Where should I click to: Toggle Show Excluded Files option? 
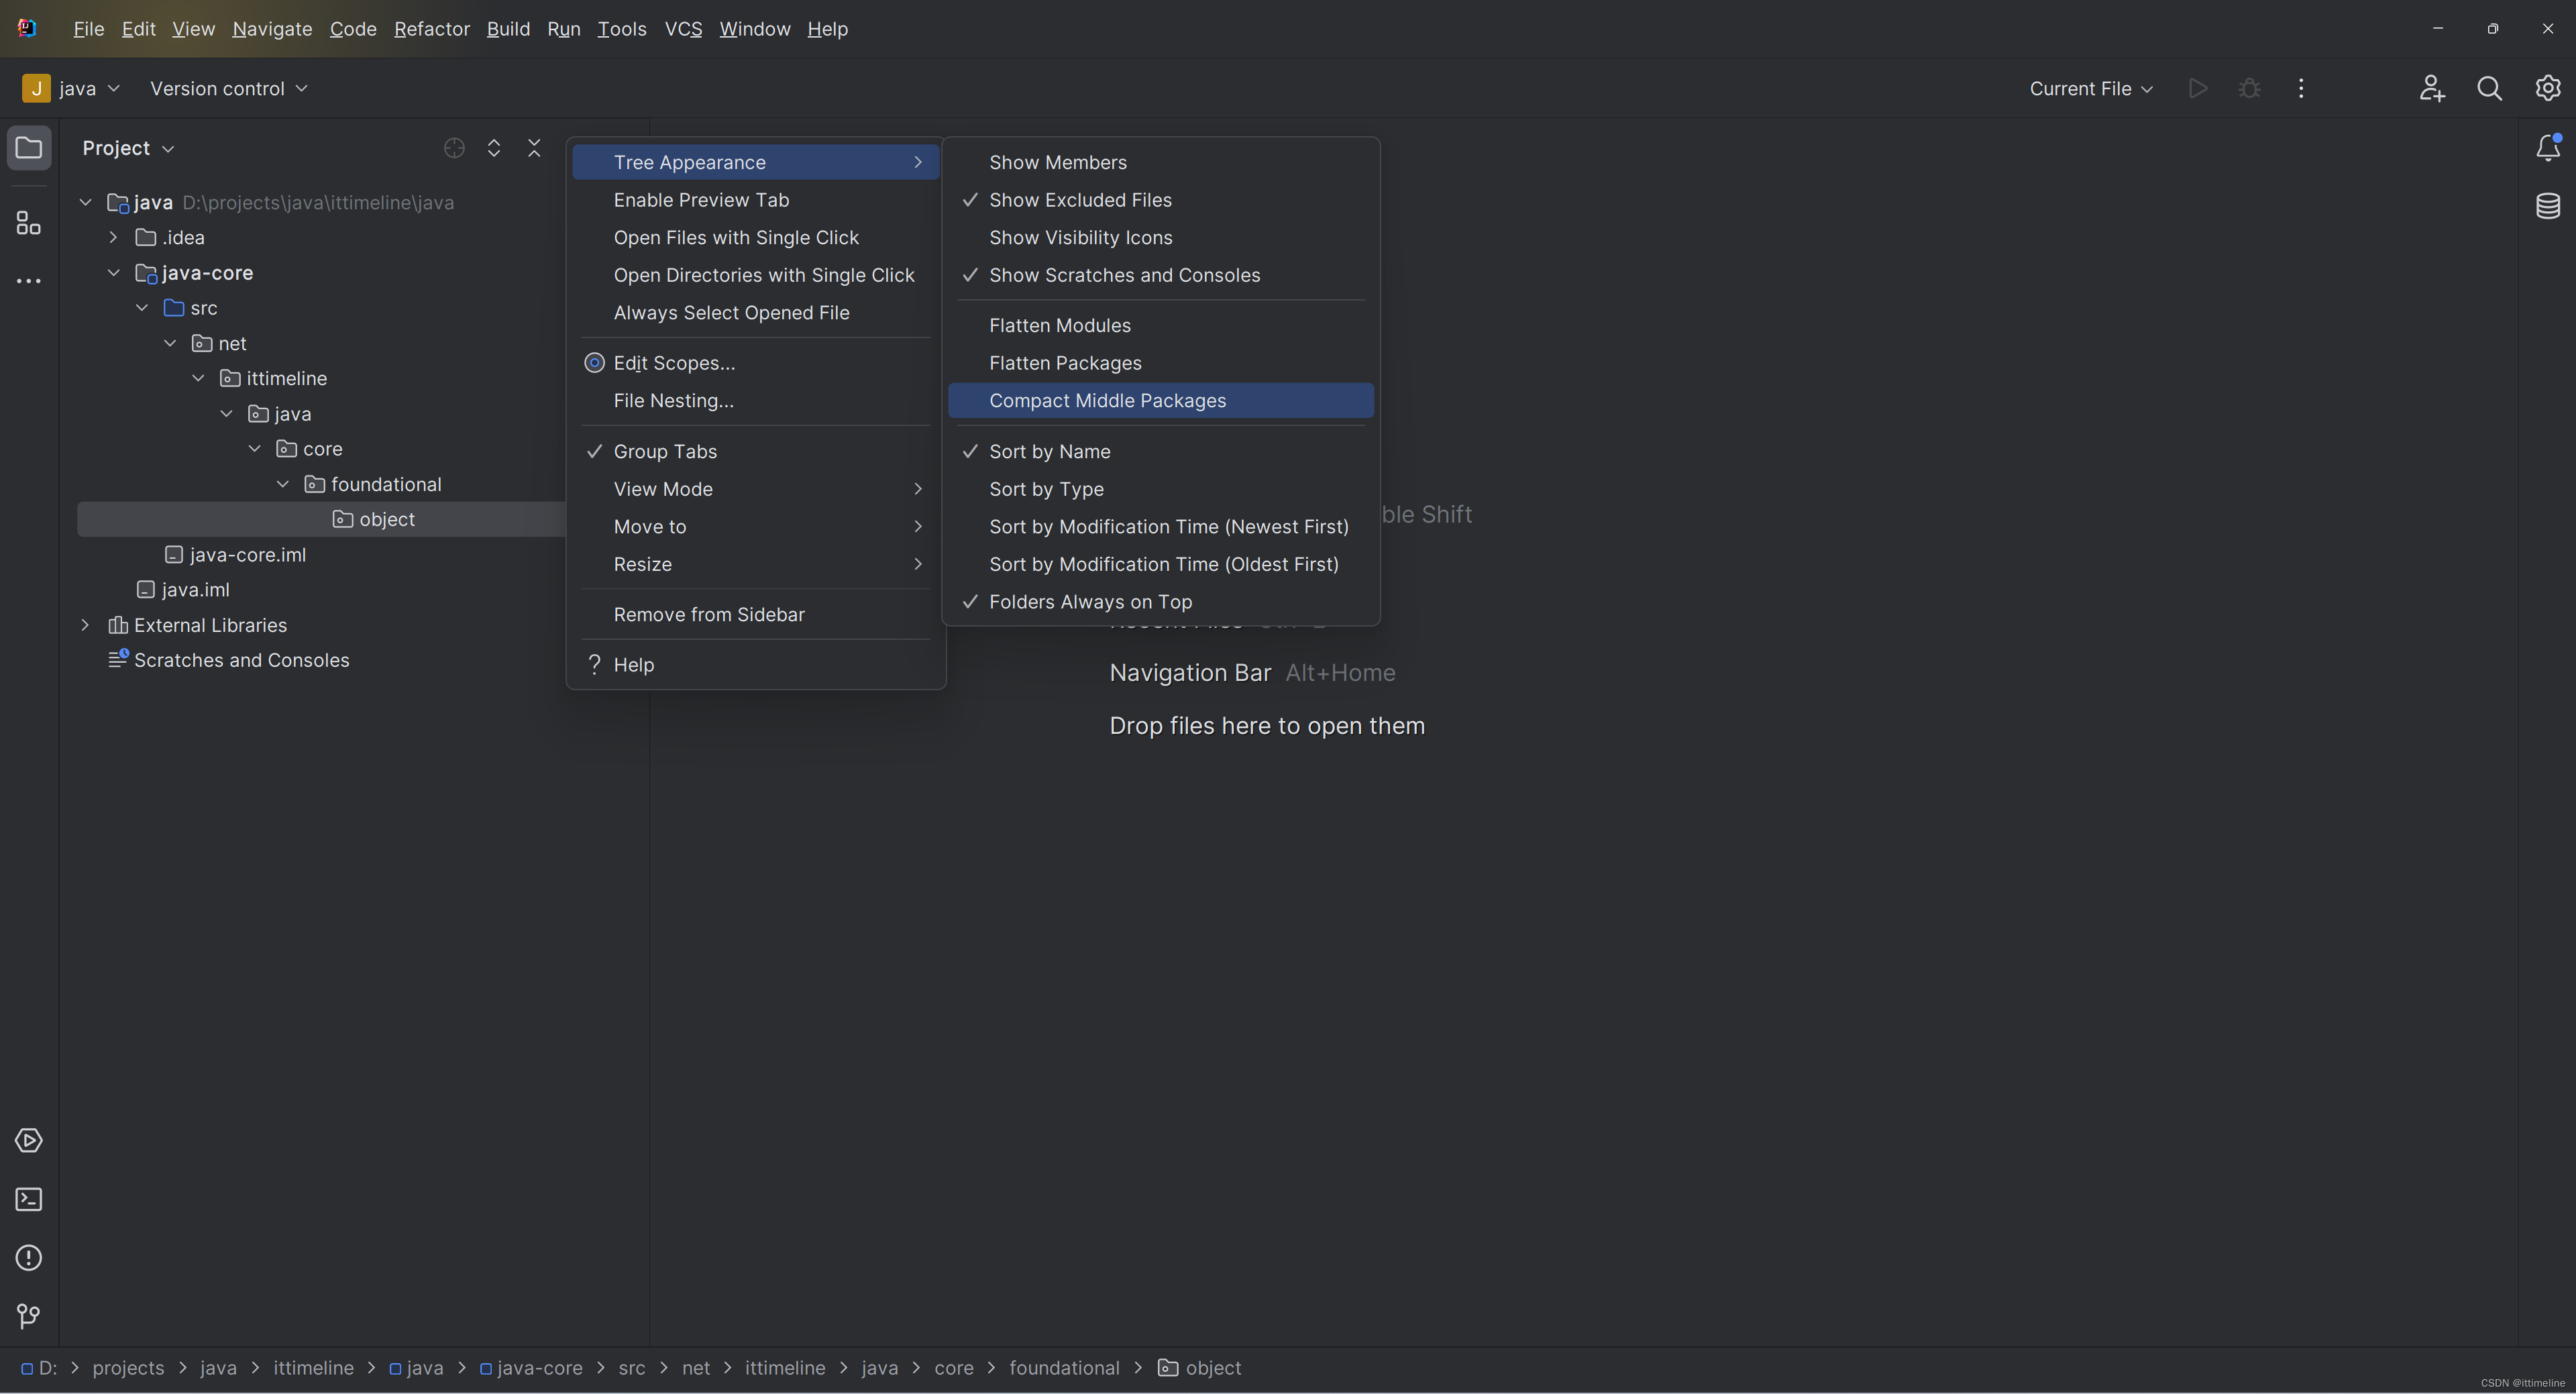pos(1161,200)
